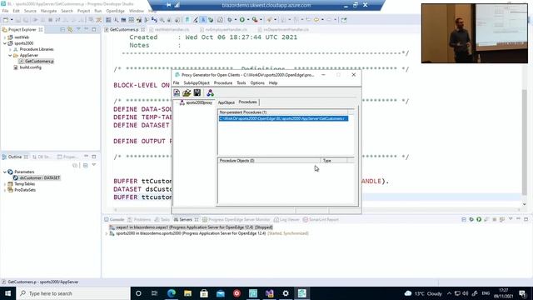Image resolution: width=533 pixels, height=300 pixels.
Task: Select build.config in Project Explorer
Action: (x=30, y=67)
